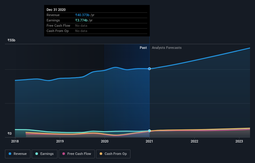Click the Free Cash Flow row label in tooltip
This screenshot has width=255, height=163.
[x=58, y=26]
